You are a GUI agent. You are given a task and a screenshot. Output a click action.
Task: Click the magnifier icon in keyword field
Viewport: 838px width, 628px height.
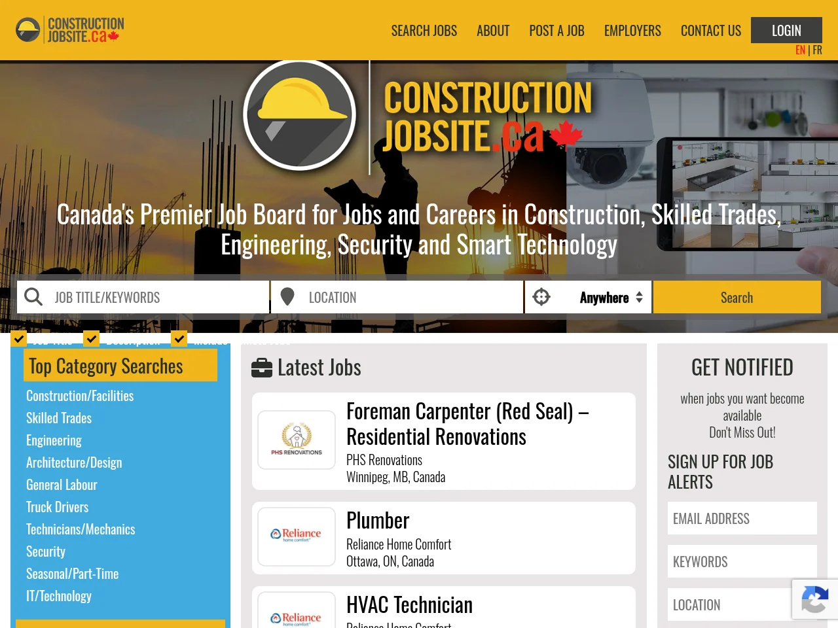(x=33, y=297)
